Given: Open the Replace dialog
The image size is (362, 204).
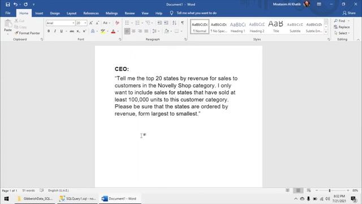Looking at the screenshot, I should (x=342, y=27).
